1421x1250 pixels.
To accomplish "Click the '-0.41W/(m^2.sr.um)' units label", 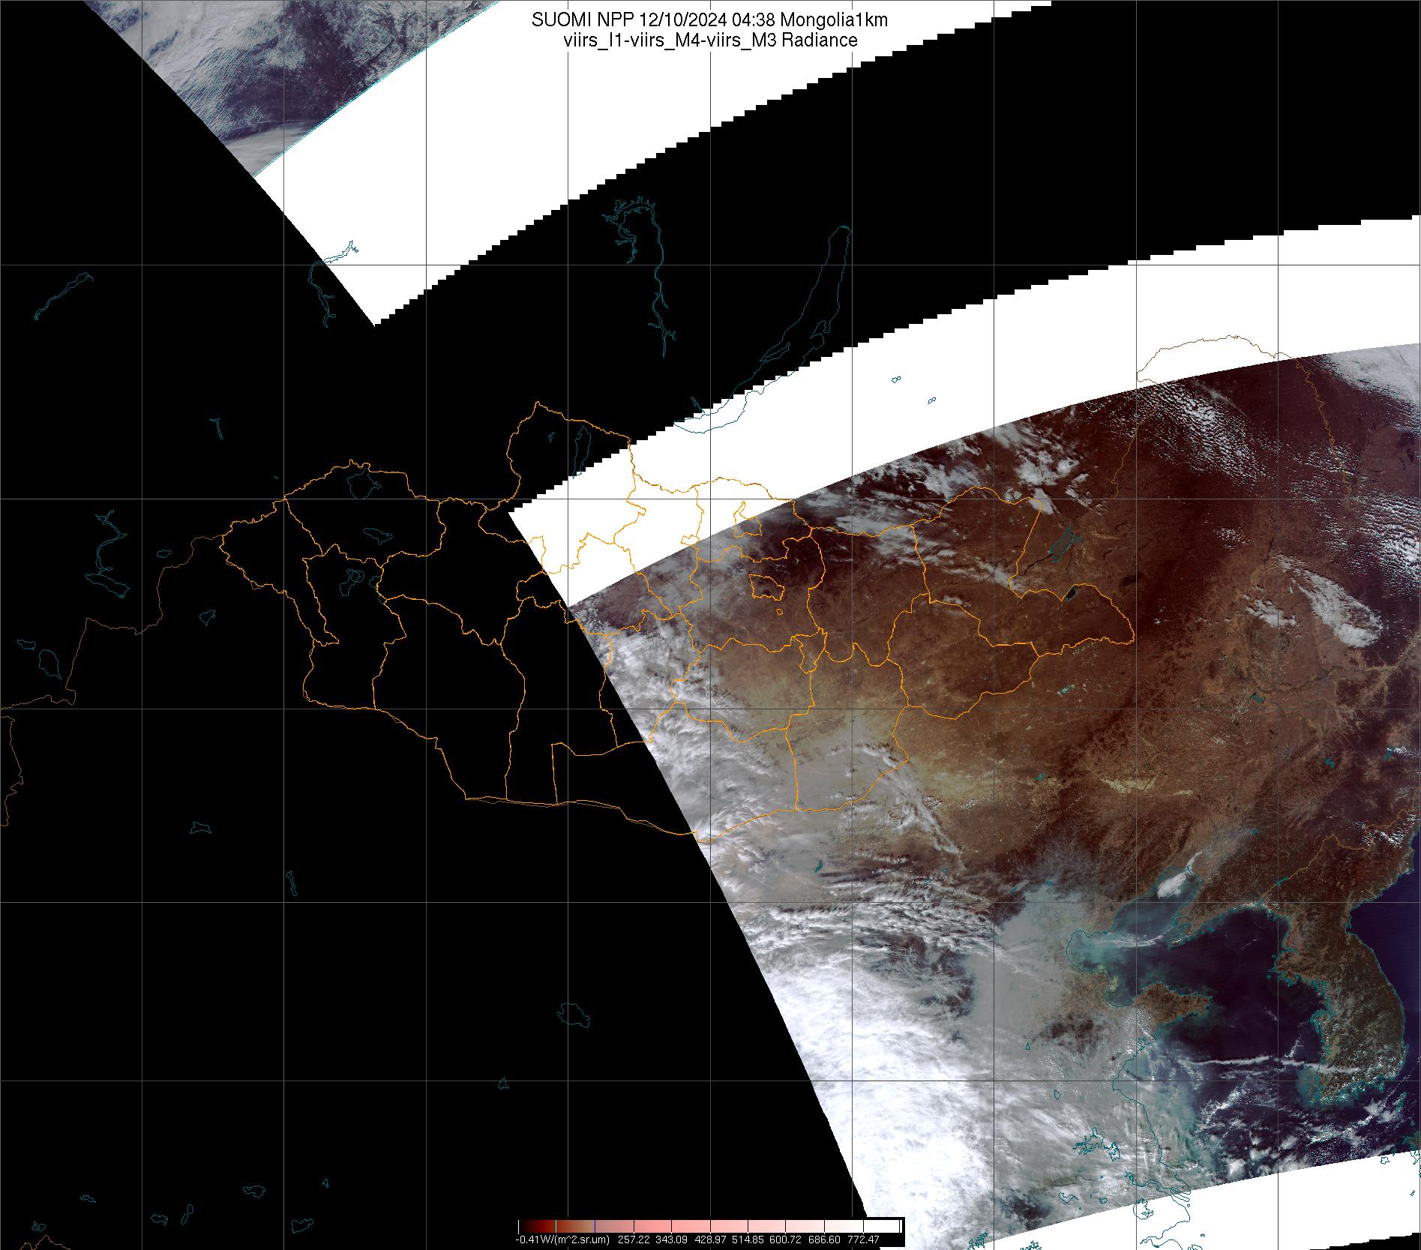I will pos(562,1240).
